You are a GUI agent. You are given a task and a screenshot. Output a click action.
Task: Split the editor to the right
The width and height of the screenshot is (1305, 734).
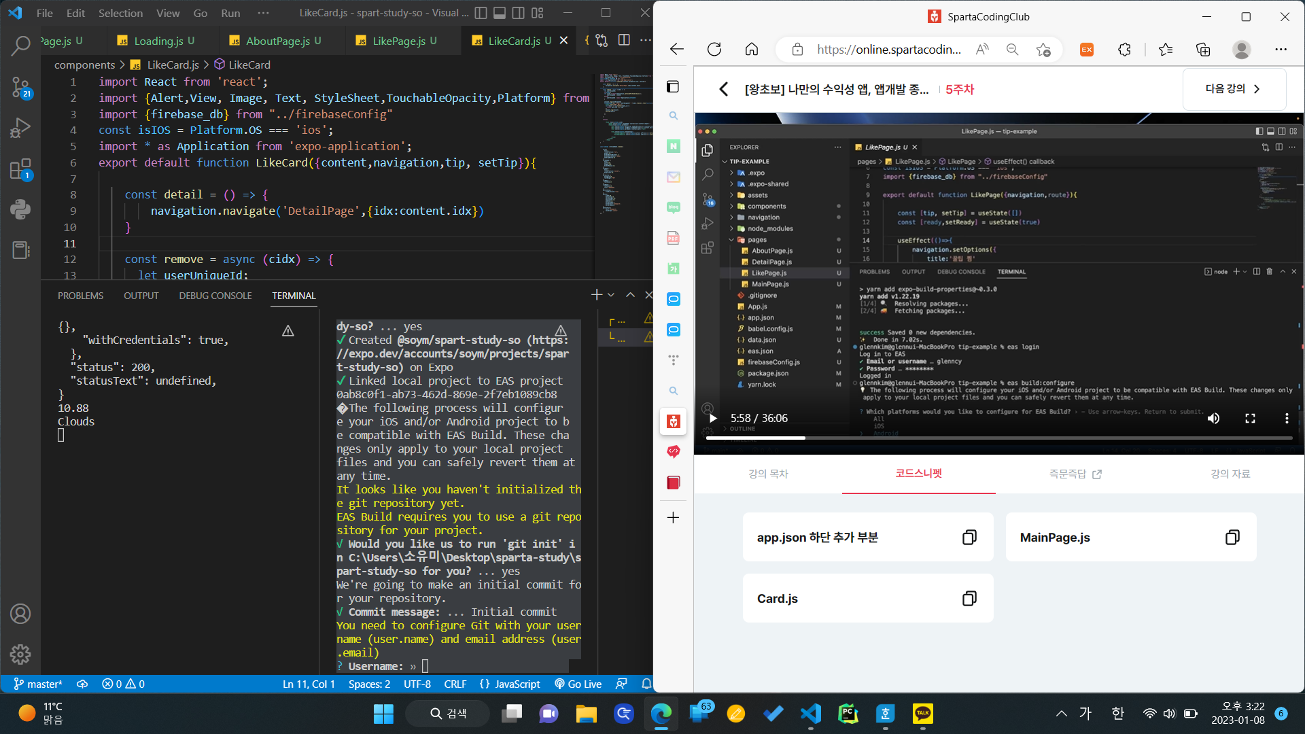(624, 41)
